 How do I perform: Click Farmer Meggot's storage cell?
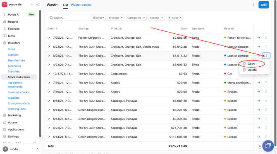pos(91,37)
